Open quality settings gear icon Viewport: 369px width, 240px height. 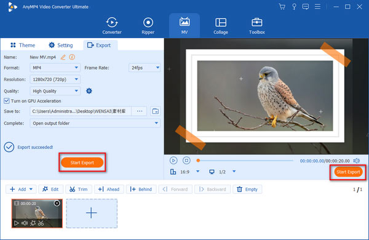coord(89,91)
